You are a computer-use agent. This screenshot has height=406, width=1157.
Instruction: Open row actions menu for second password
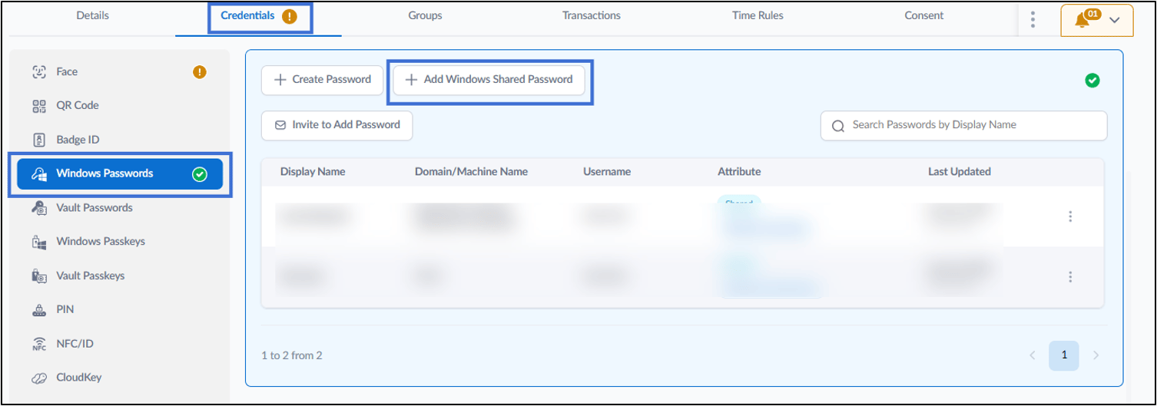[x=1070, y=276]
